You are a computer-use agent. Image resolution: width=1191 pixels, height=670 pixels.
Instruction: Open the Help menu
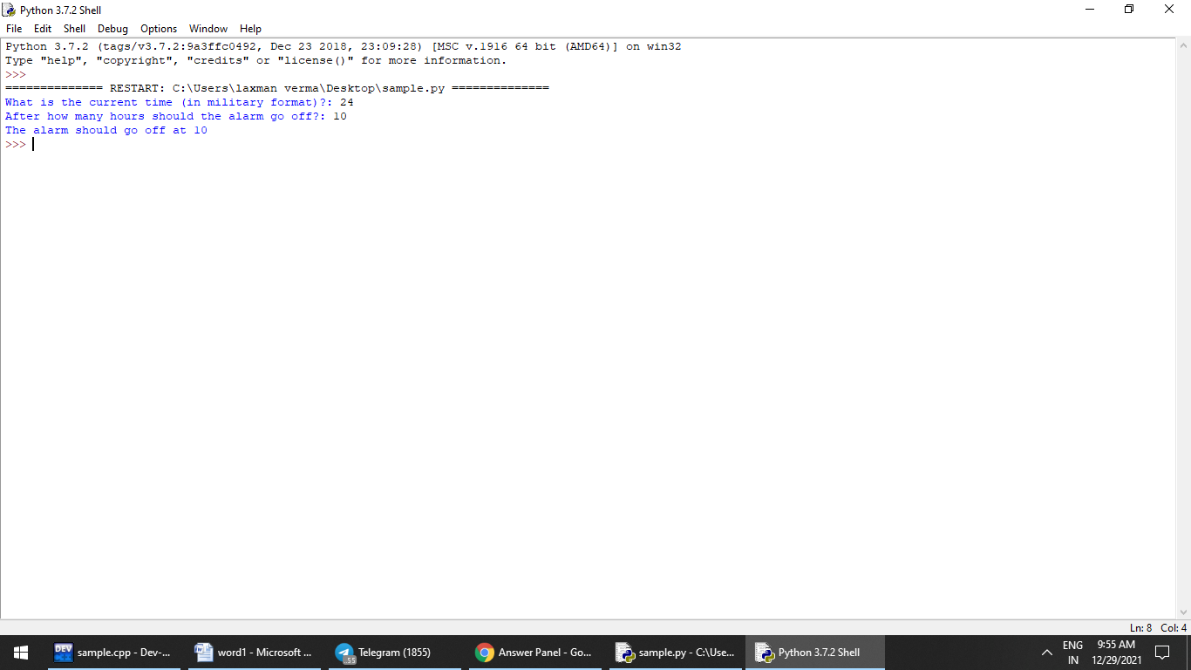[250, 29]
